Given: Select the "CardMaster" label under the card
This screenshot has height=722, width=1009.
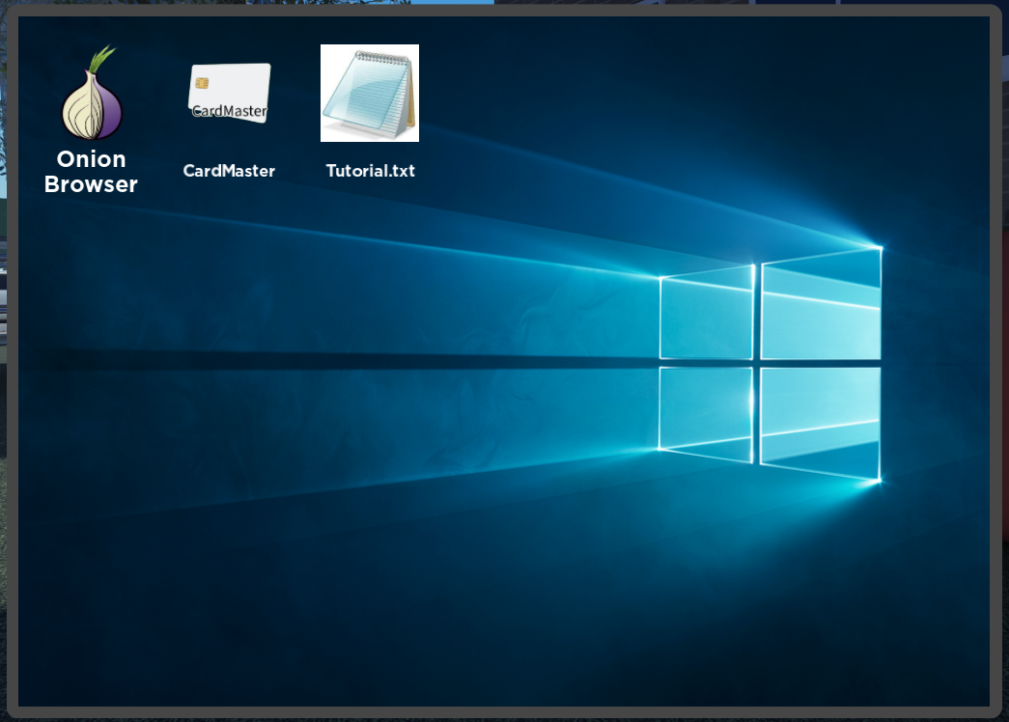Looking at the screenshot, I should click(229, 171).
